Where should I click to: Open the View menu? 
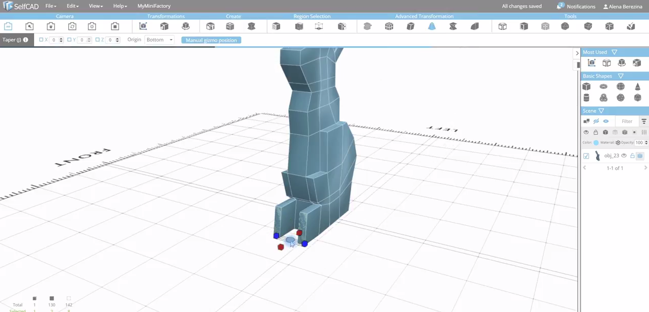(x=96, y=6)
